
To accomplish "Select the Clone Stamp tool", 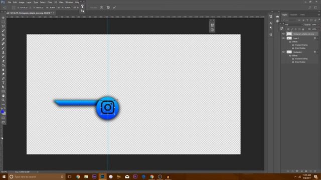I will [3, 52].
